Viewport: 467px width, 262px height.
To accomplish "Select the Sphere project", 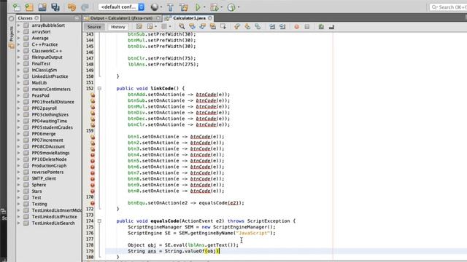I will tap(39, 185).
